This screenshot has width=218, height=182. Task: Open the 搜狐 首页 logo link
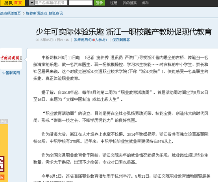tap(13, 3)
